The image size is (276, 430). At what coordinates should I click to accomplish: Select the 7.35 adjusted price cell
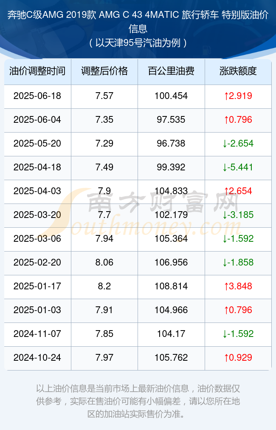click(x=104, y=120)
